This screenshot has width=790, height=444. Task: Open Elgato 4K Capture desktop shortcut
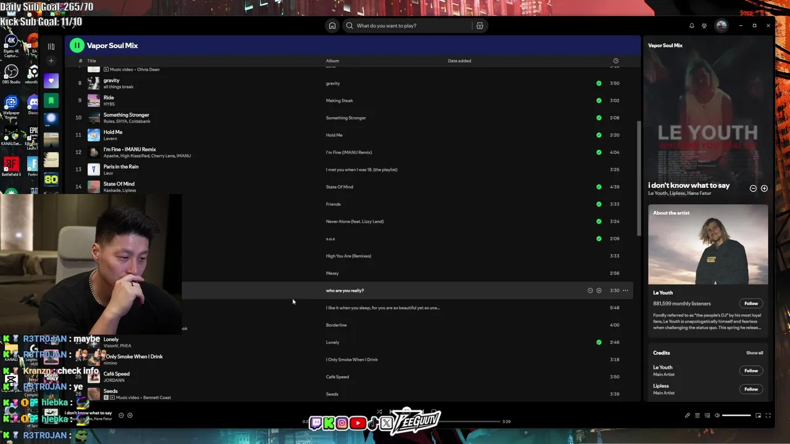coord(11,46)
